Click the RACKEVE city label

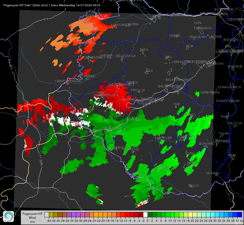tap(235, 66)
